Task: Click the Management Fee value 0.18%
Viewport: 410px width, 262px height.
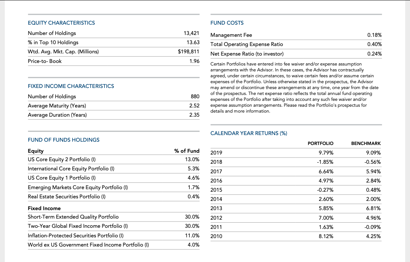Action: 374,35
